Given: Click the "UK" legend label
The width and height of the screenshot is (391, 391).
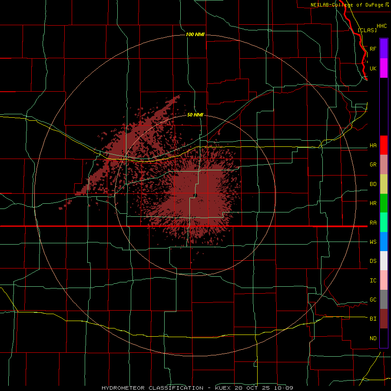Looking at the screenshot, I should click(373, 68).
